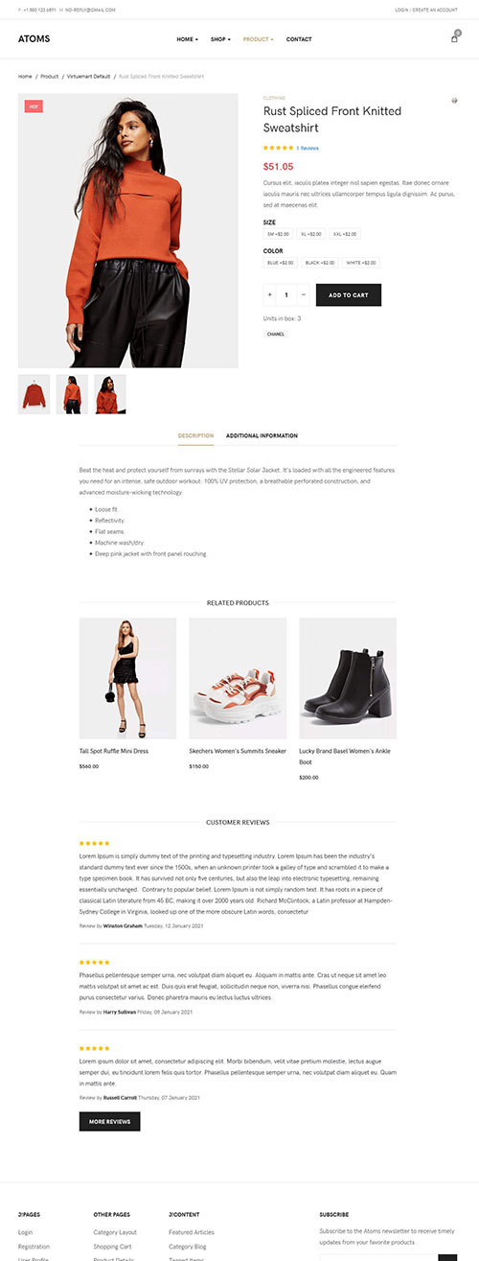
Task: Click the phone number in top bar
Action: (x=38, y=10)
